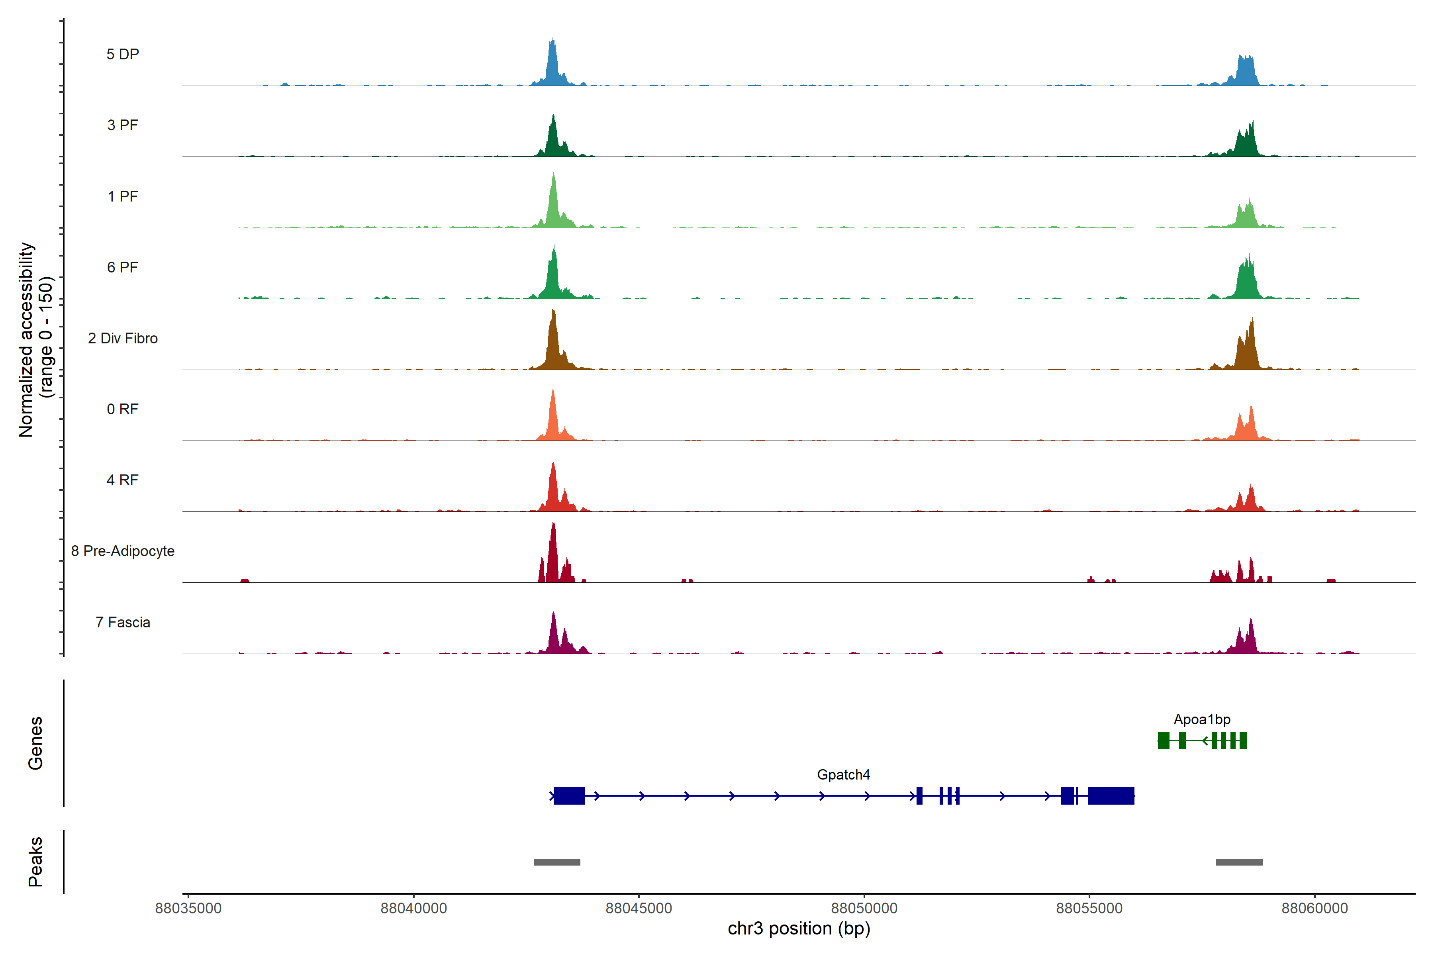Click the Peaks panel label
This screenshot has width=1434, height=956.
[35, 862]
